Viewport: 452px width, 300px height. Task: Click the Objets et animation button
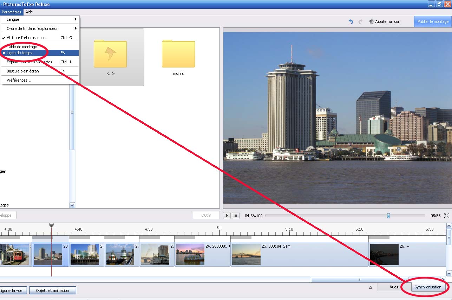click(53, 291)
